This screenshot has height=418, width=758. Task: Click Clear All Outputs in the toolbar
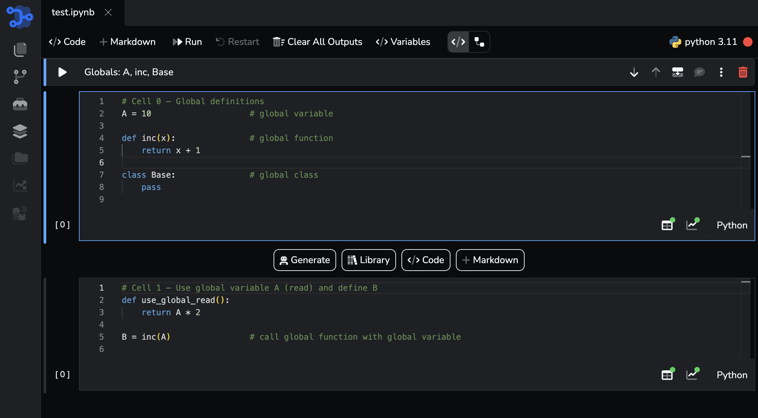[317, 42]
